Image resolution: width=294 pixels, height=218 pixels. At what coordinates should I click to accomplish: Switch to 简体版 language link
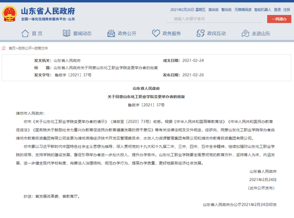tap(213, 10)
